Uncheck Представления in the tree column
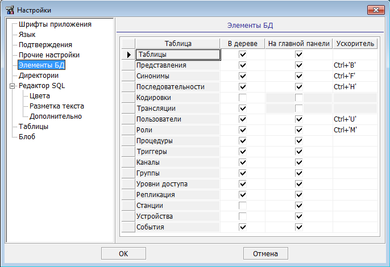This screenshot has width=390, height=267. point(243,65)
